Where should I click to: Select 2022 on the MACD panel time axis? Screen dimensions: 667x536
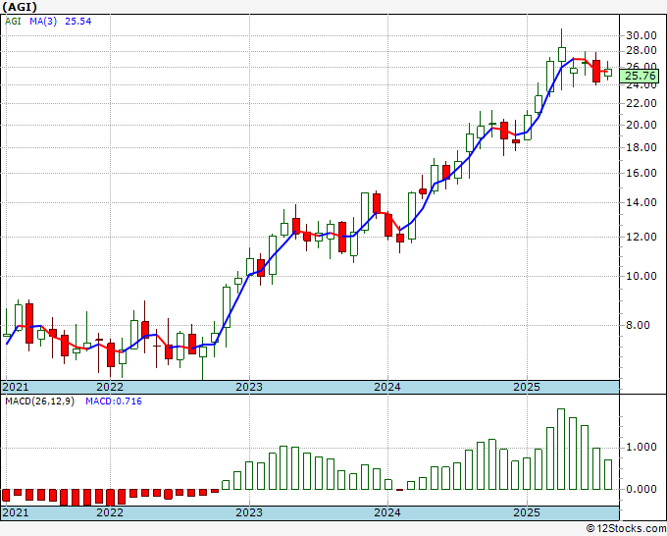tap(110, 512)
